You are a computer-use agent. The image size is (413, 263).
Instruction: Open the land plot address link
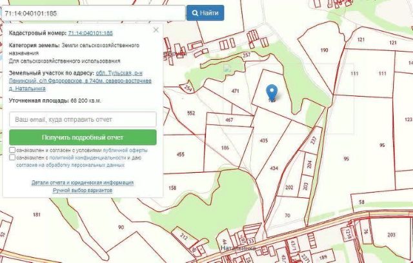(x=80, y=81)
